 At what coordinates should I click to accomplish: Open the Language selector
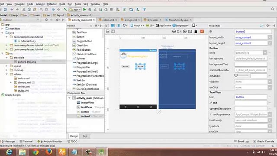[x=180, y=26]
